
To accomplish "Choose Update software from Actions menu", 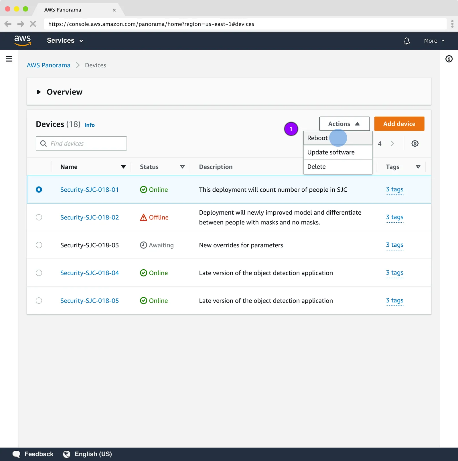I will tap(338, 152).
